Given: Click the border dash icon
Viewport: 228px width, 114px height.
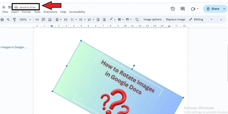Looking at the screenshot, I should tap(127, 20).
